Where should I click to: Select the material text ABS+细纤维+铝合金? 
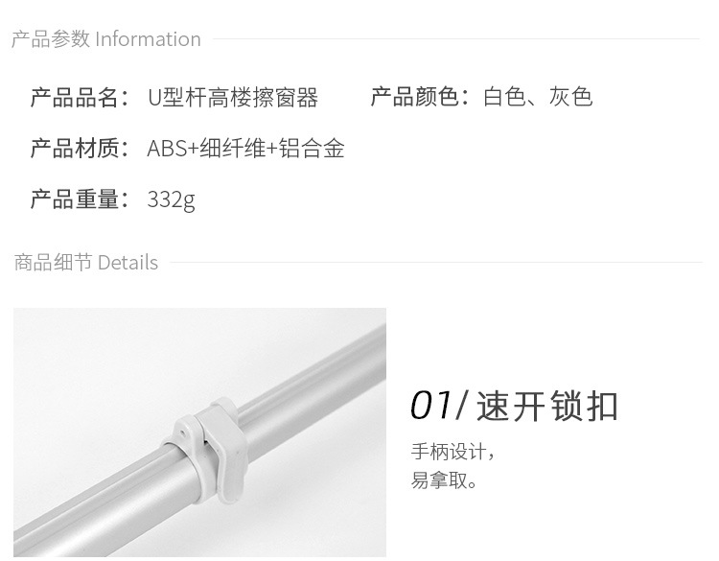pos(245,149)
